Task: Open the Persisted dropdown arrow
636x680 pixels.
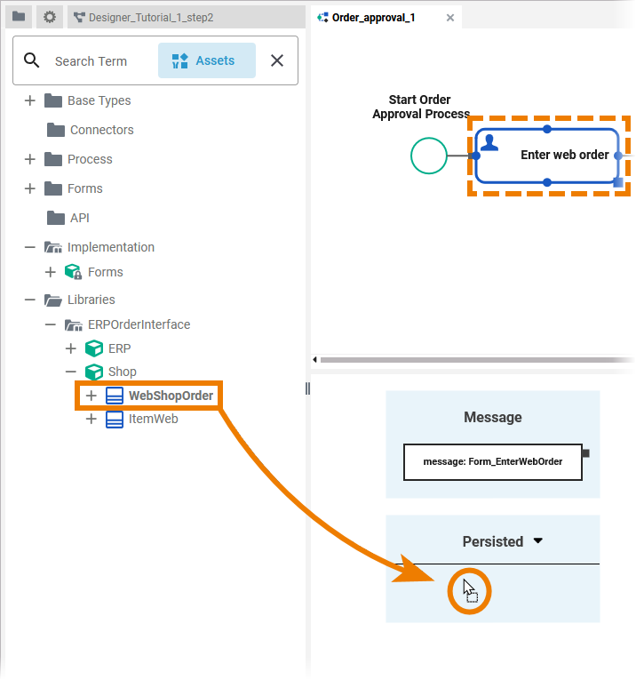Action: (x=537, y=540)
